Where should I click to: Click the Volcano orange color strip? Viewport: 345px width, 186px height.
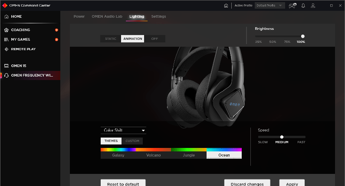pos(153,150)
